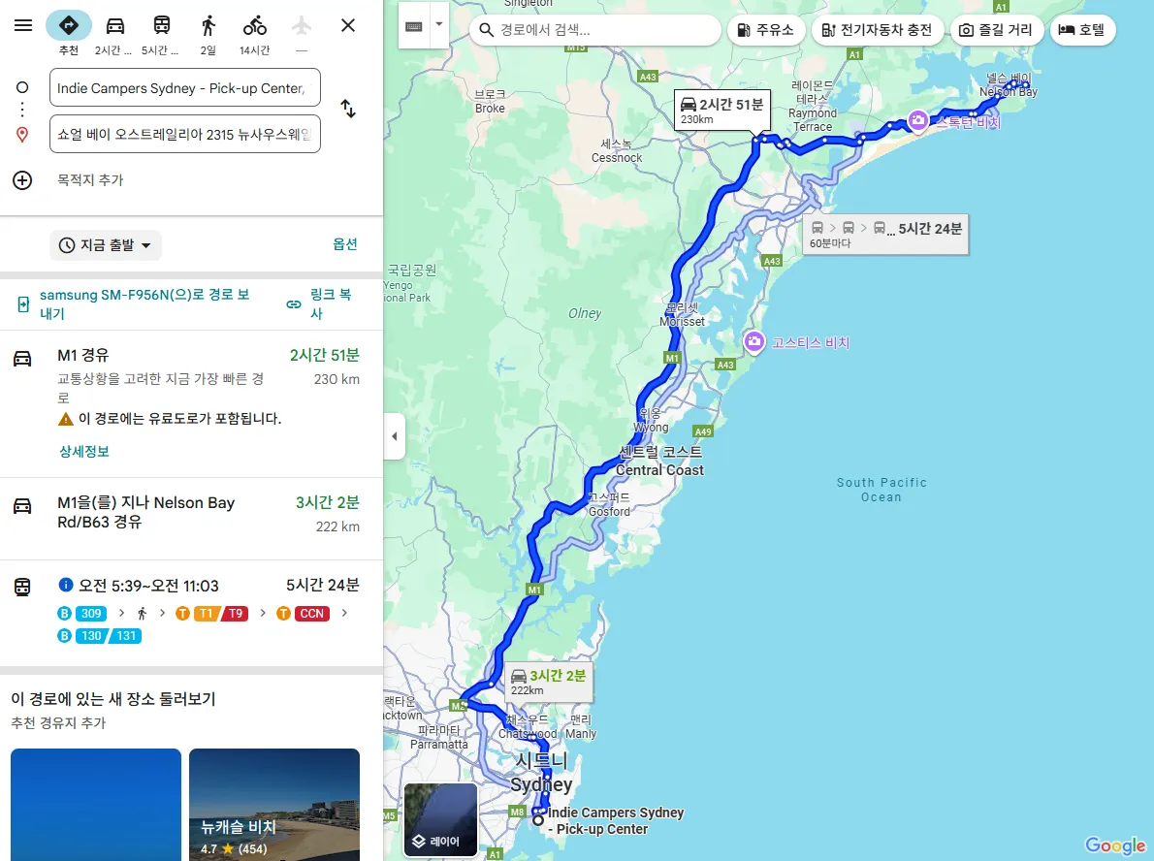
Task: Collapse the side panel arrow
Action: tap(395, 436)
